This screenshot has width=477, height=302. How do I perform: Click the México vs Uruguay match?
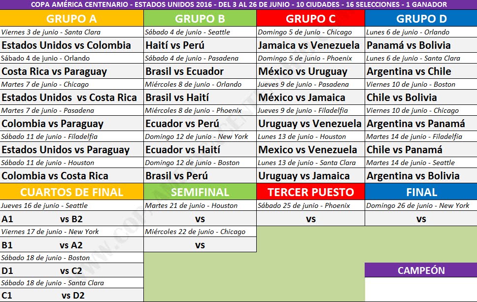coord(303,71)
